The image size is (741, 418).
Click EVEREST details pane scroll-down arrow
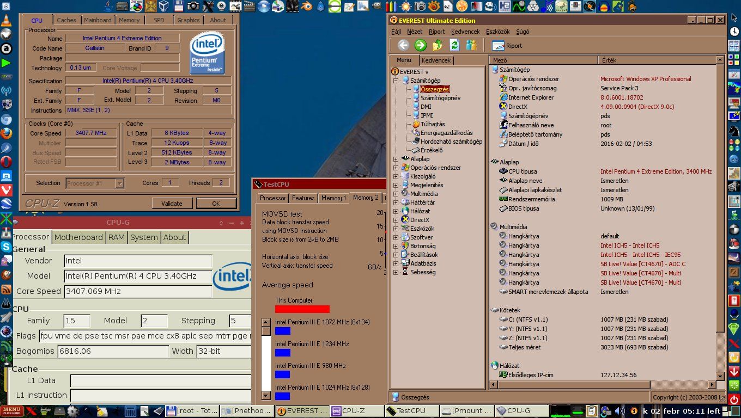(720, 376)
